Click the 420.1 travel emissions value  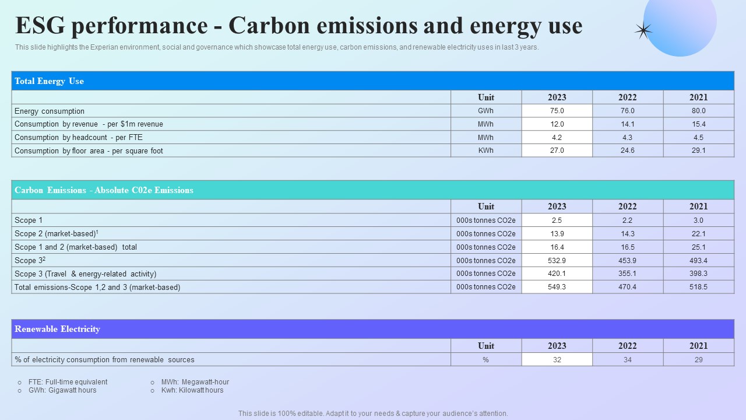[557, 274]
